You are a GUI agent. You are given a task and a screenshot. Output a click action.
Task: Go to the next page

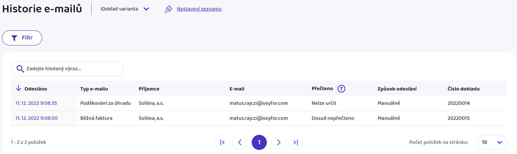pyautogui.click(x=279, y=142)
